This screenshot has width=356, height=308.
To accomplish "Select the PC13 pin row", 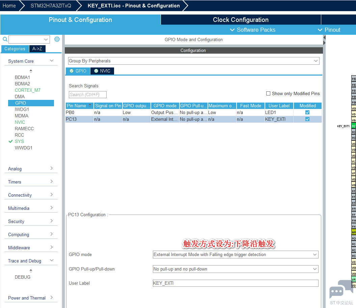I will tap(193, 119).
